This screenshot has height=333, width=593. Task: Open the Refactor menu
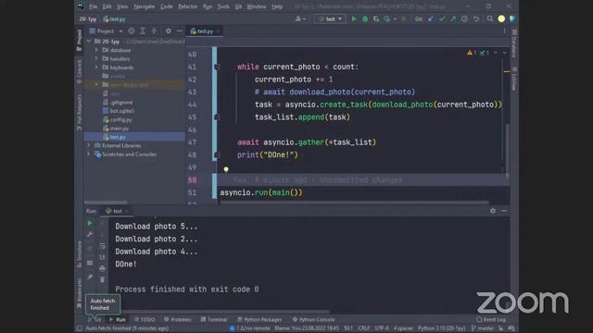click(187, 6)
